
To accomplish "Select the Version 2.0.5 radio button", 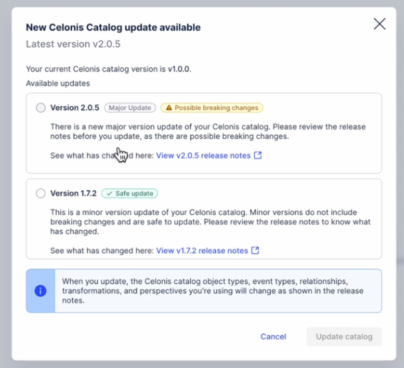I will coord(41,108).
